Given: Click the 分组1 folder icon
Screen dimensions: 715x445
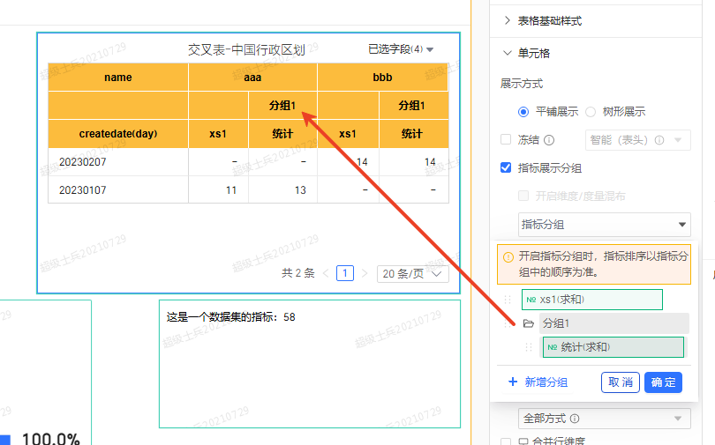Looking at the screenshot, I should point(528,323).
